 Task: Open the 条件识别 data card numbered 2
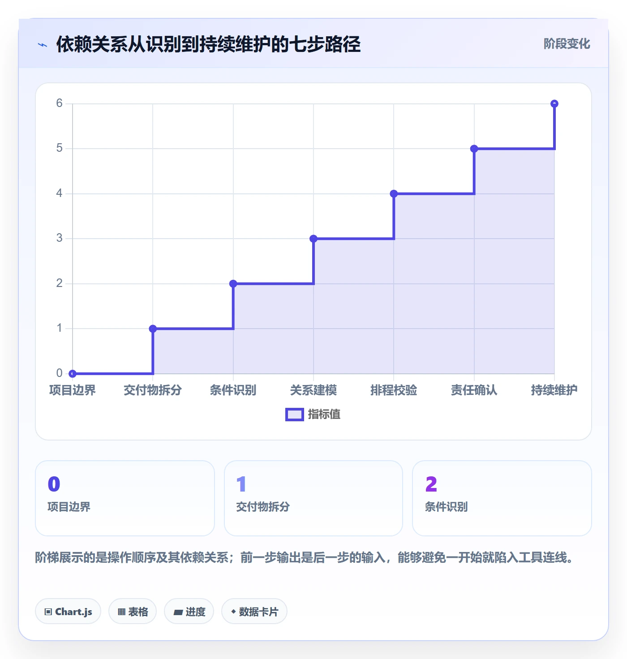point(502,498)
